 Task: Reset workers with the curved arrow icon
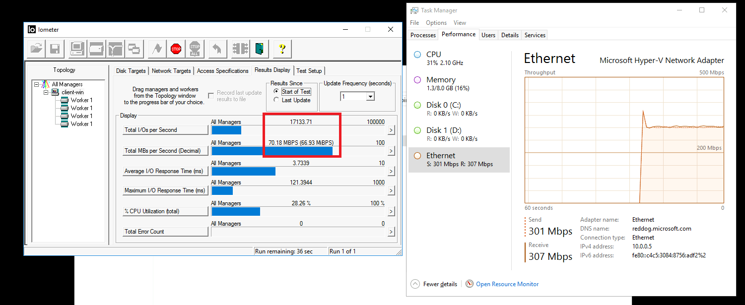tap(217, 49)
